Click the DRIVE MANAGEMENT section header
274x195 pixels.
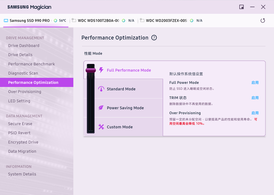[25, 38]
